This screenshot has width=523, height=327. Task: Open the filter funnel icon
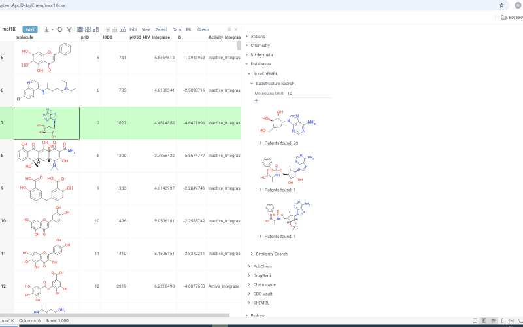click(x=69, y=29)
